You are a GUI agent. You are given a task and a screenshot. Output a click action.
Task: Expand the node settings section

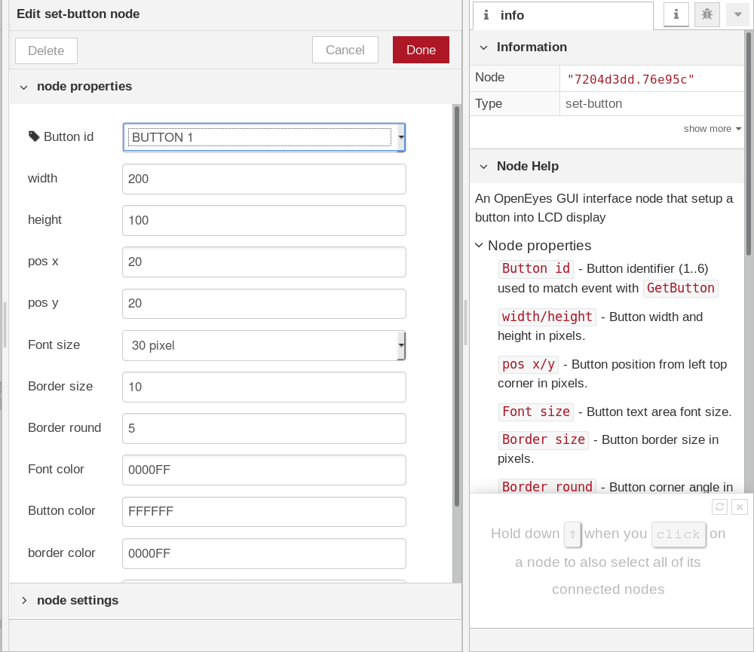point(24,601)
